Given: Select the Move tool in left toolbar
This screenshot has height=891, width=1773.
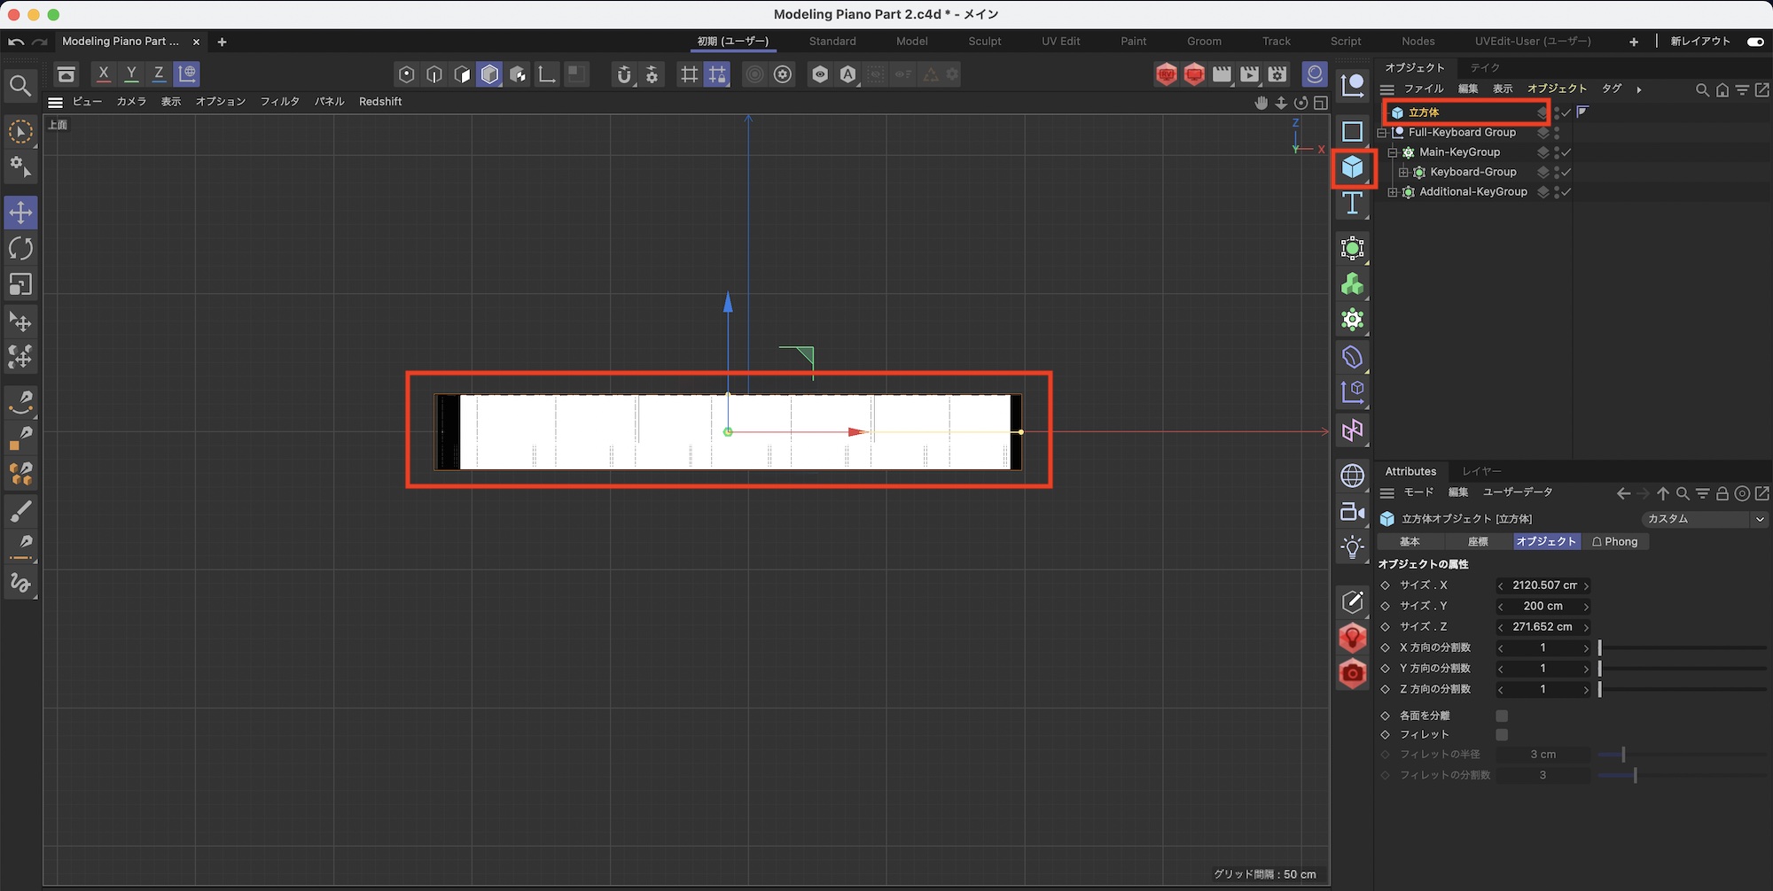Looking at the screenshot, I should [20, 213].
